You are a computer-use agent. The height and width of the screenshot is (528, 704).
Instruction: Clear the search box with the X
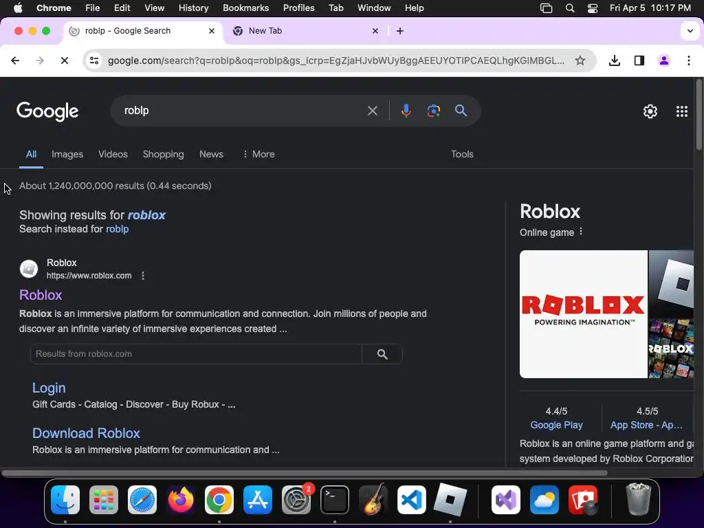pyautogui.click(x=372, y=111)
